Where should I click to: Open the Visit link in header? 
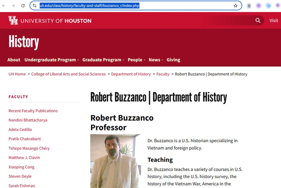(274, 20)
